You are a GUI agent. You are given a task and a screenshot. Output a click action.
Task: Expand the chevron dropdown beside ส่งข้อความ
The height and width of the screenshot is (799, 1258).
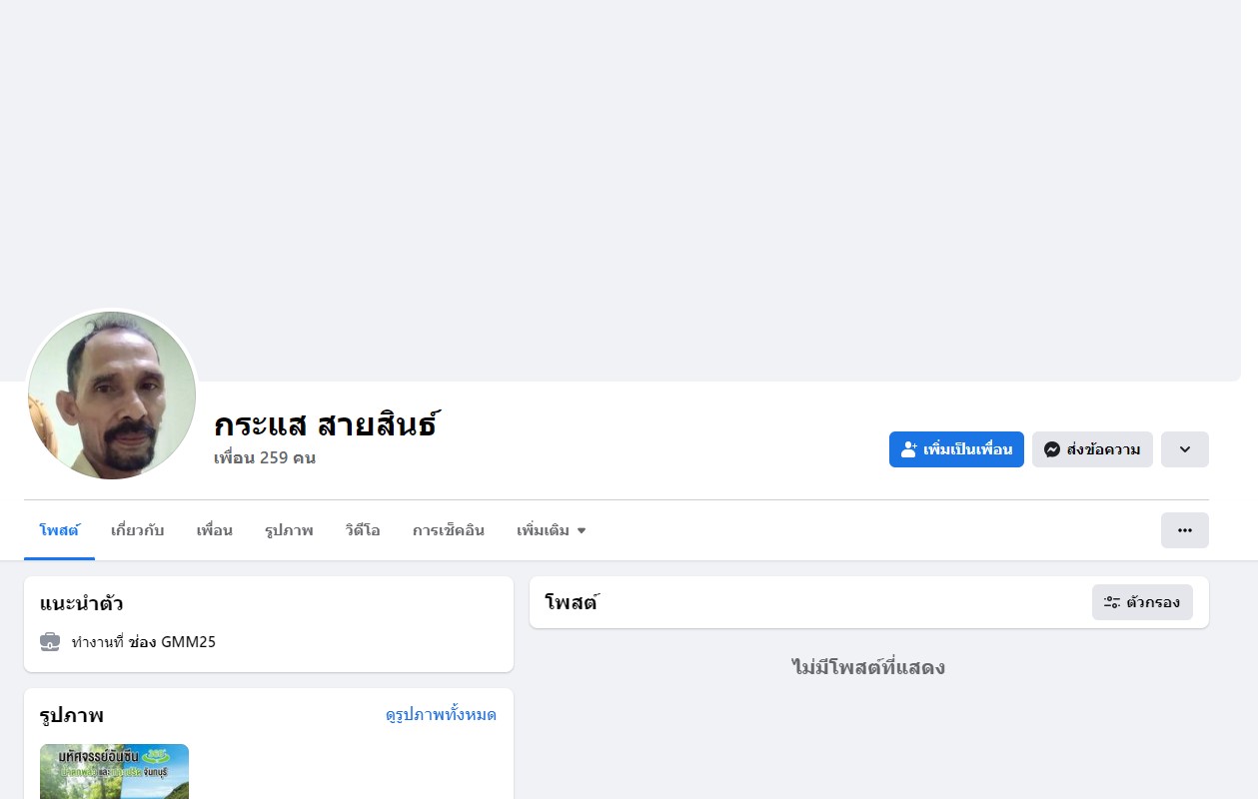(1184, 449)
